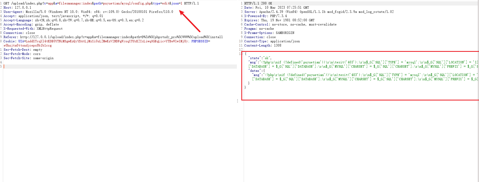Click the Referer header line

coord(113,37)
